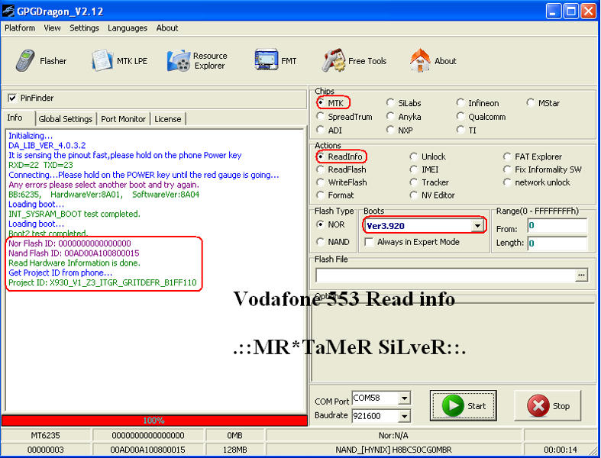The height and width of the screenshot is (458, 601).
Task: Click NAND_[HYNIX] H8BCS0CG0MBR status entry
Action: 393,450
